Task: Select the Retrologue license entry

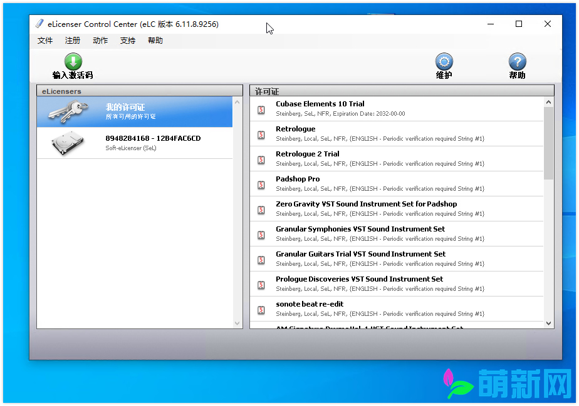Action: click(x=397, y=134)
